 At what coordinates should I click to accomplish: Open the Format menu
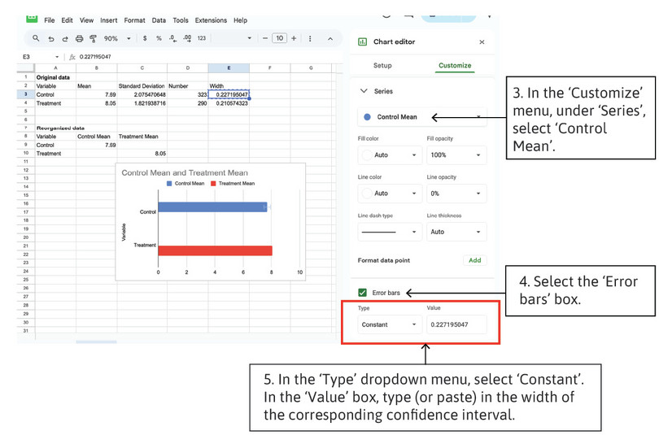[x=134, y=20]
